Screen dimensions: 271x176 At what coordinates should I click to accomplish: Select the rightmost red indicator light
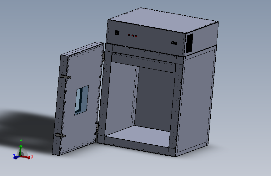(x=136, y=36)
